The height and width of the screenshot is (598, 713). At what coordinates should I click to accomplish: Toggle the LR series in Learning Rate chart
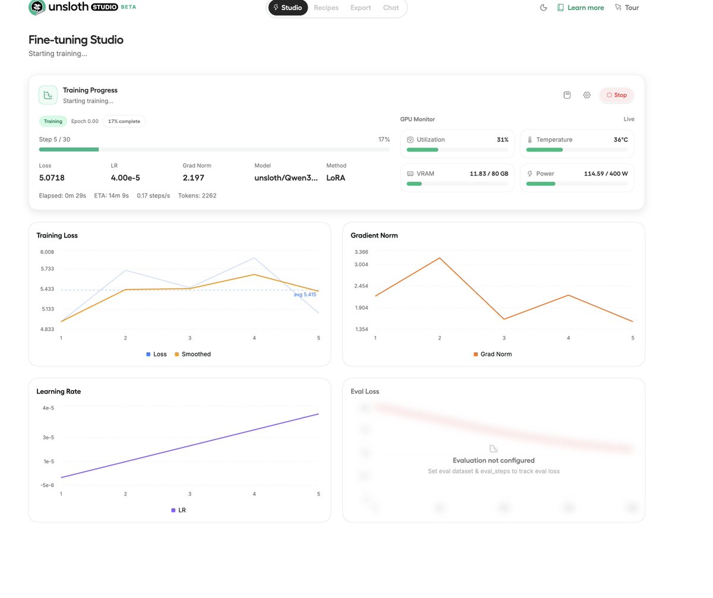(178, 510)
